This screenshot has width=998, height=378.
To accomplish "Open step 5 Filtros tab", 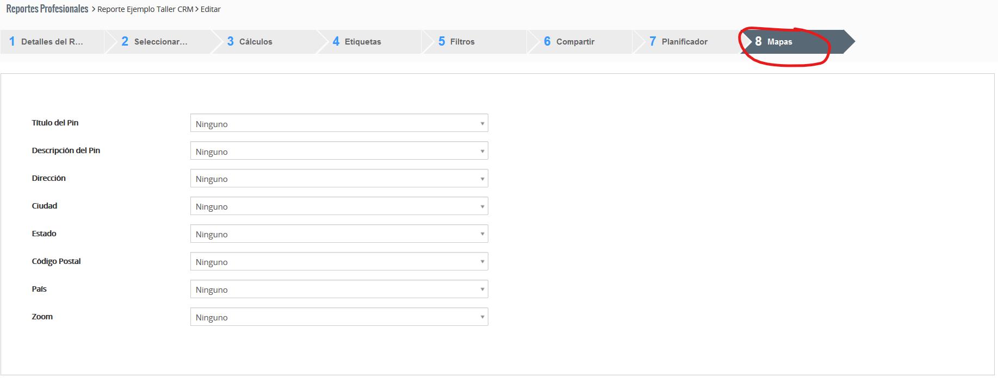I will (461, 42).
